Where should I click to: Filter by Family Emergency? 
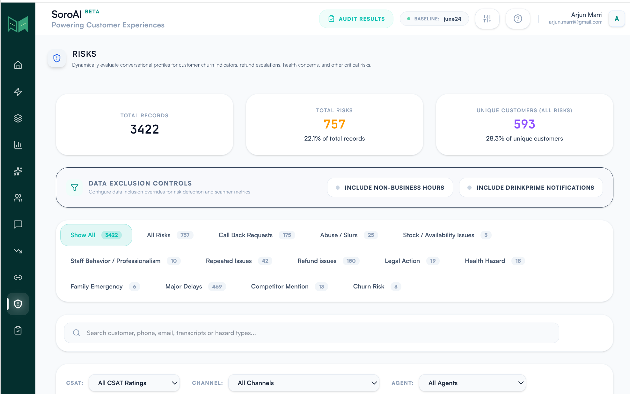pos(105,286)
